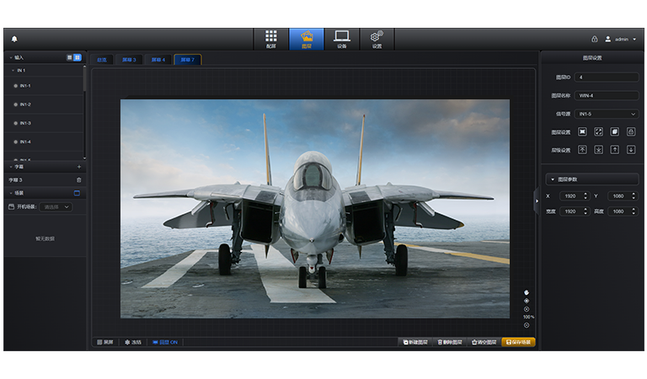Click the 保存场景 save button
The image size is (647, 379).
[518, 343]
